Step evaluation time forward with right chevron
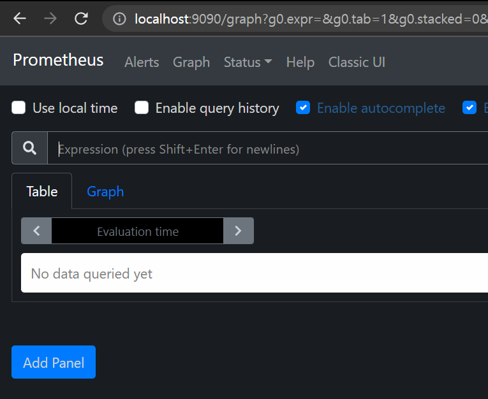Image resolution: width=488 pixels, height=399 pixels. point(239,231)
